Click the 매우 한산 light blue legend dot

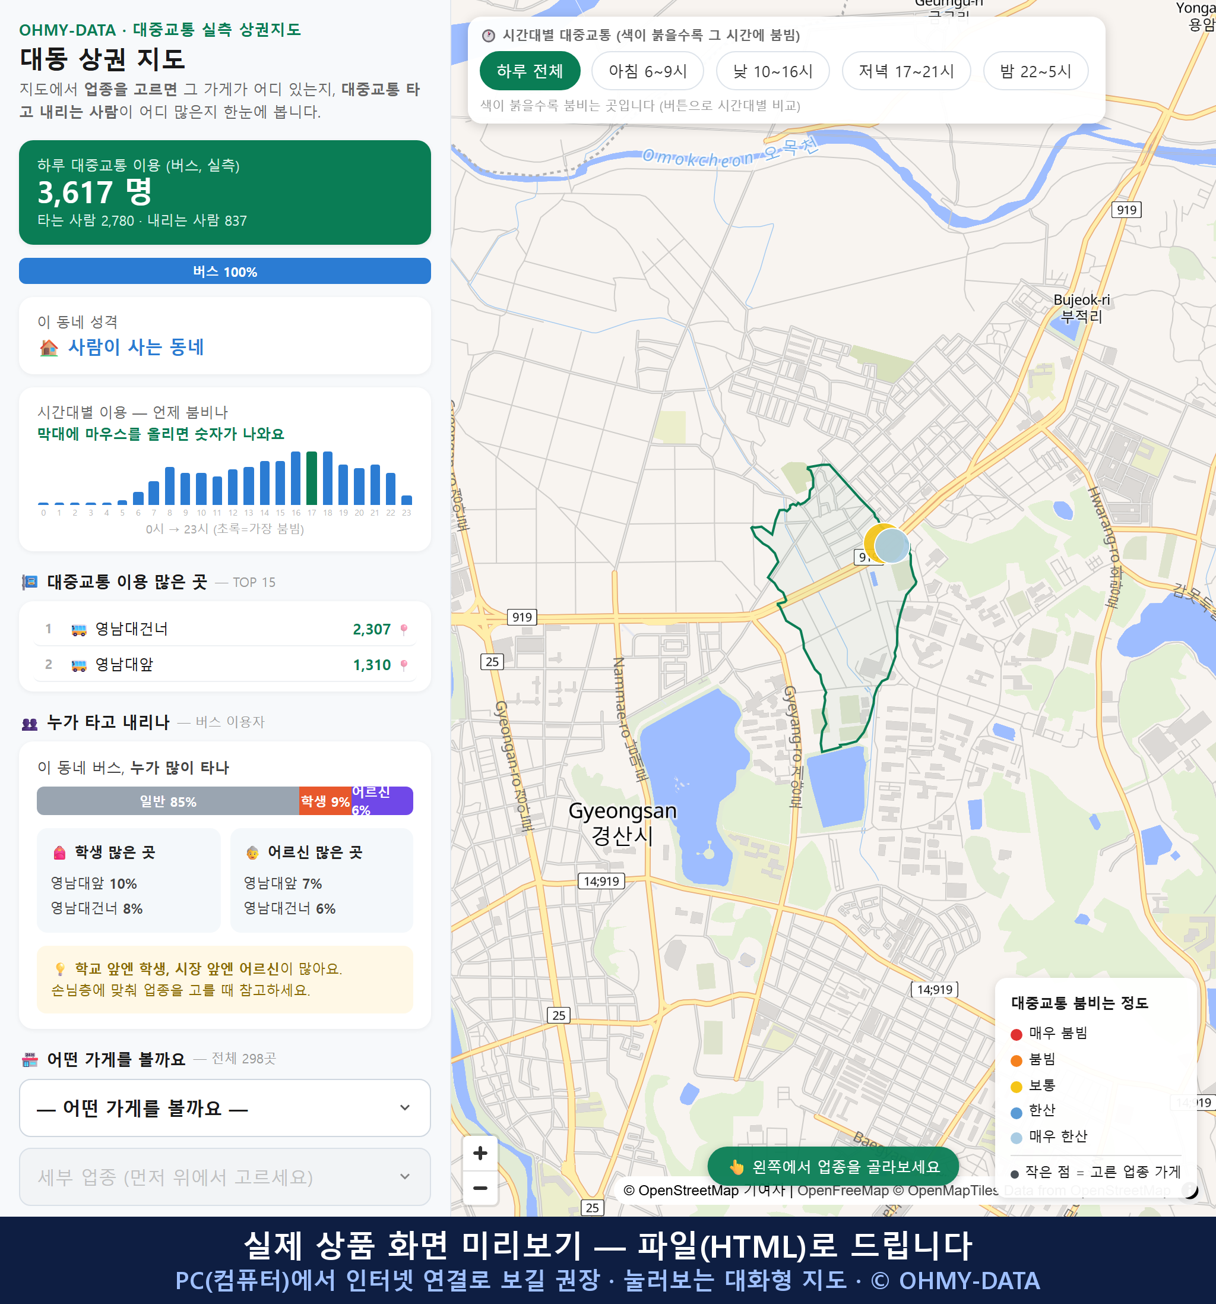1016,1138
